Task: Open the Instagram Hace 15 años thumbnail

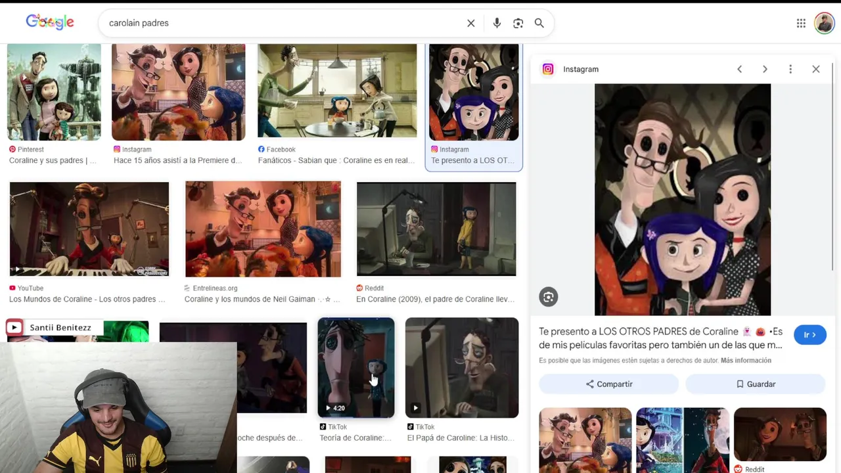Action: tap(179, 92)
